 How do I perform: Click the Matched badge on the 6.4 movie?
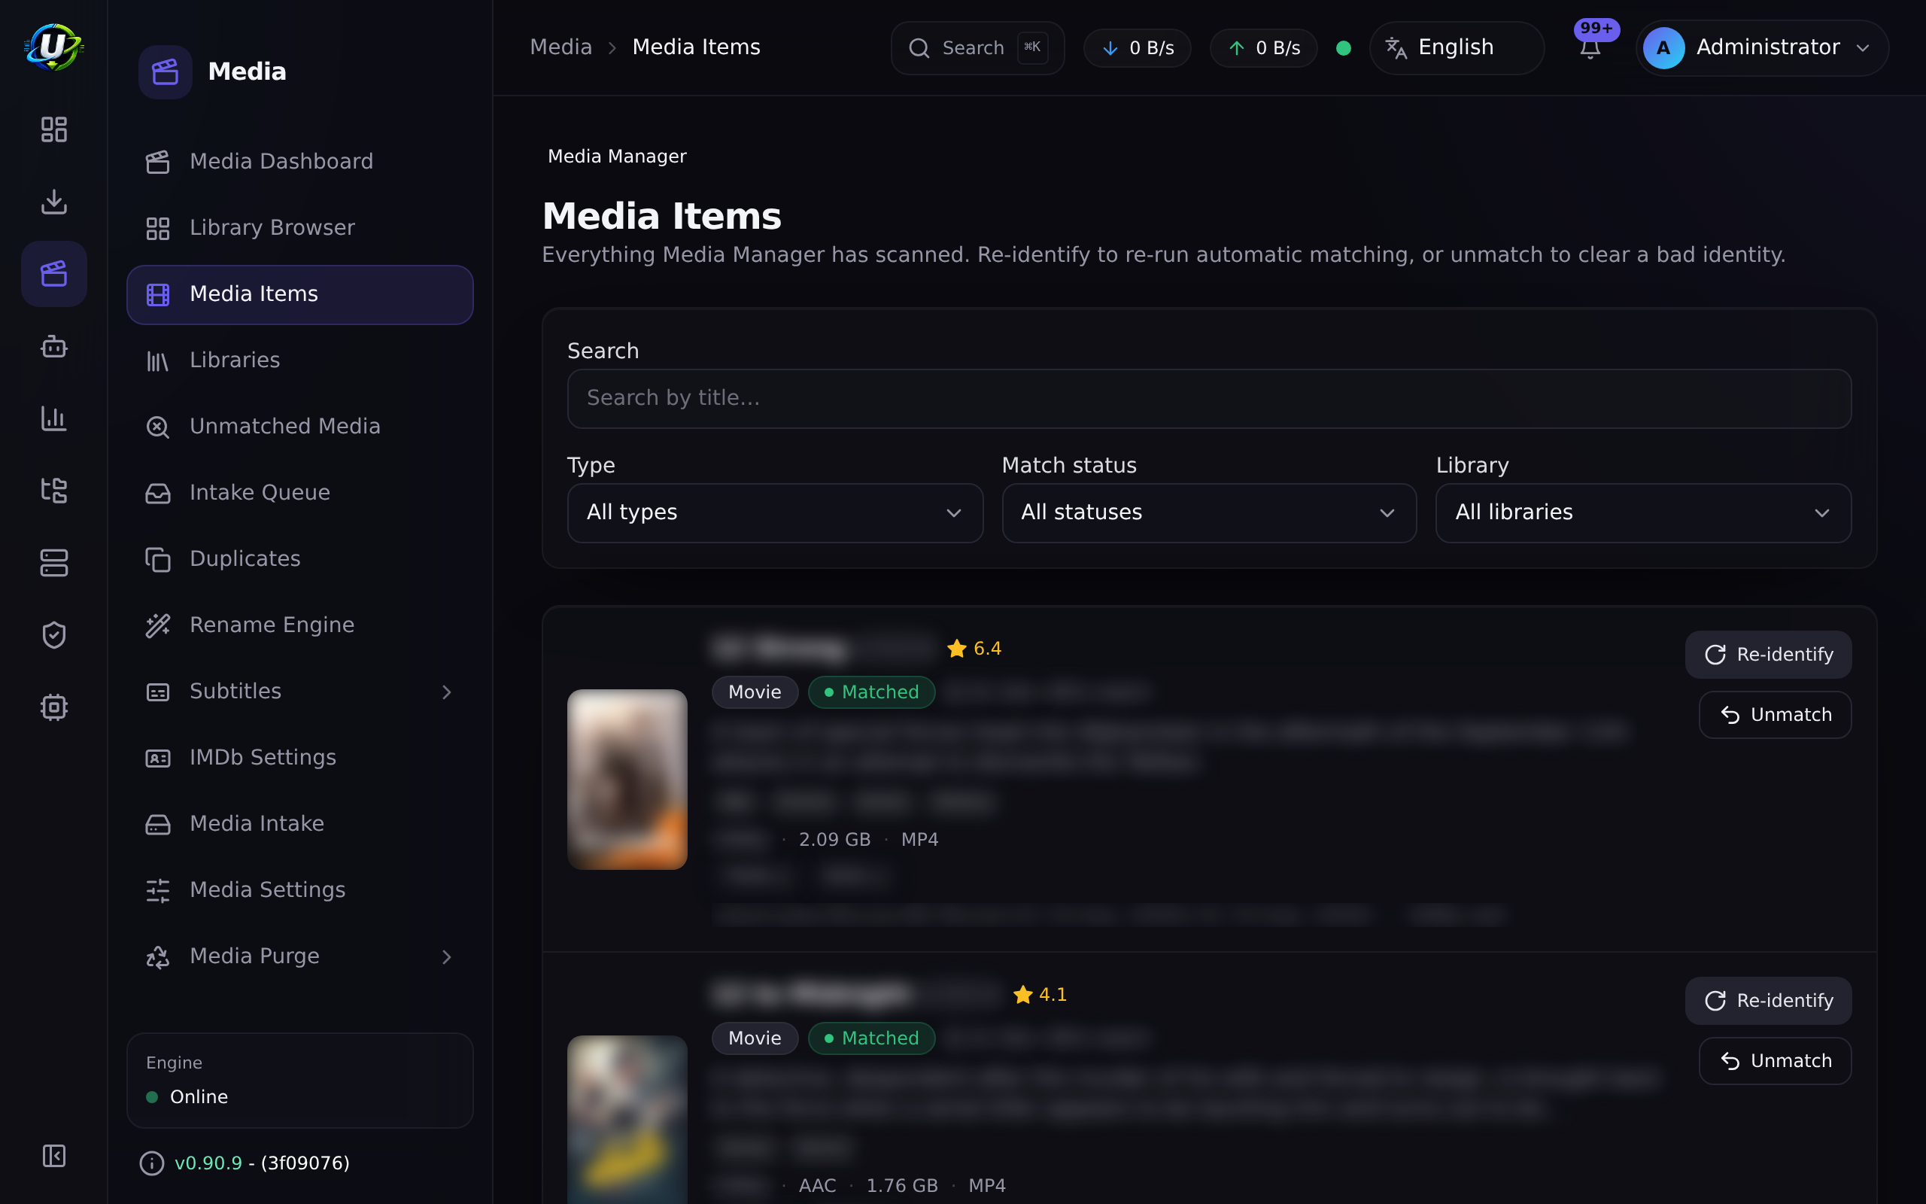tap(871, 692)
